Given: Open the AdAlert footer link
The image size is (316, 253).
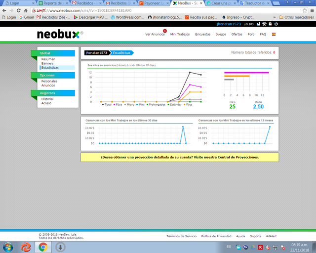Looking at the screenshot, I should (x=271, y=236).
